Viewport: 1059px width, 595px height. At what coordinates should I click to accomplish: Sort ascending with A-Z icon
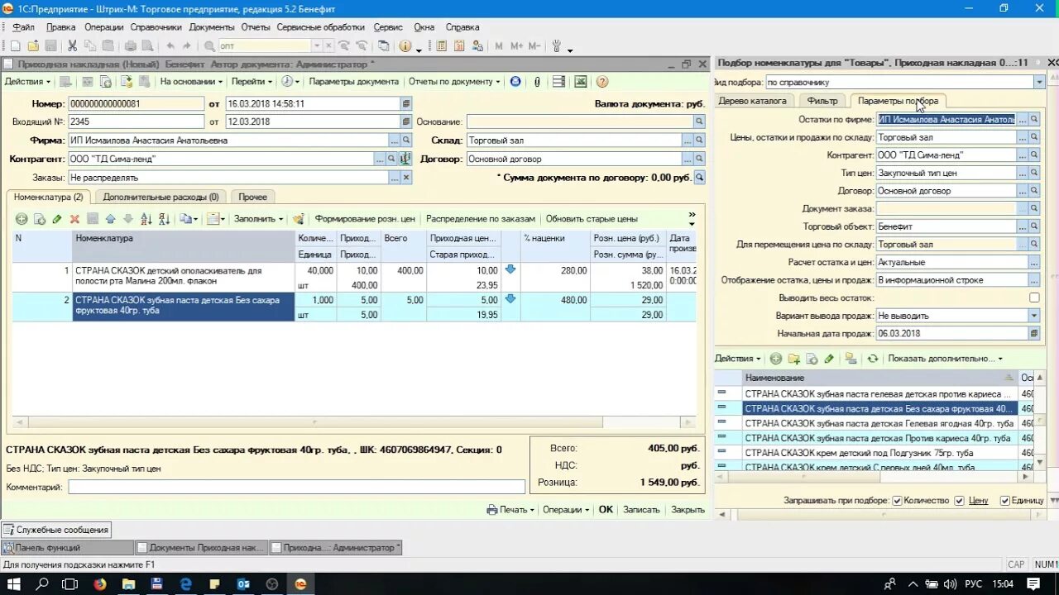pyautogui.click(x=146, y=219)
